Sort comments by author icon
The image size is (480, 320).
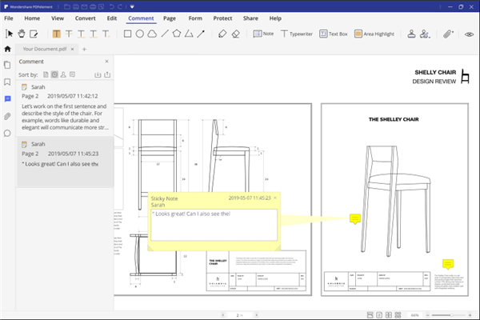tap(64, 74)
